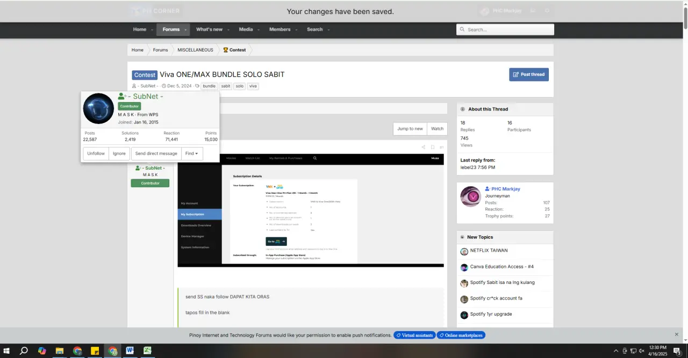Click the Virtual assistants blue pill
Image resolution: width=688 pixels, height=358 pixels.
click(413, 335)
